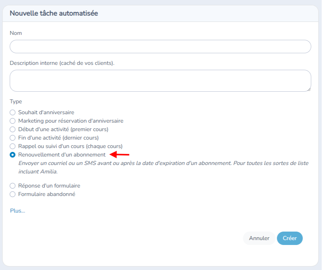Select Début d'une activité (premier cours)
The height and width of the screenshot is (270, 322).
[12, 129]
